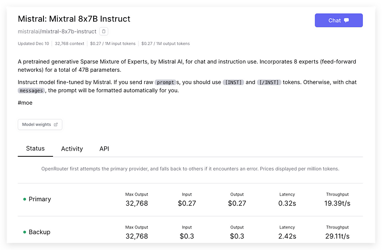Click the Backup latency value 2.42s
Image resolution: width=382 pixels, height=250 pixels.
tap(287, 236)
